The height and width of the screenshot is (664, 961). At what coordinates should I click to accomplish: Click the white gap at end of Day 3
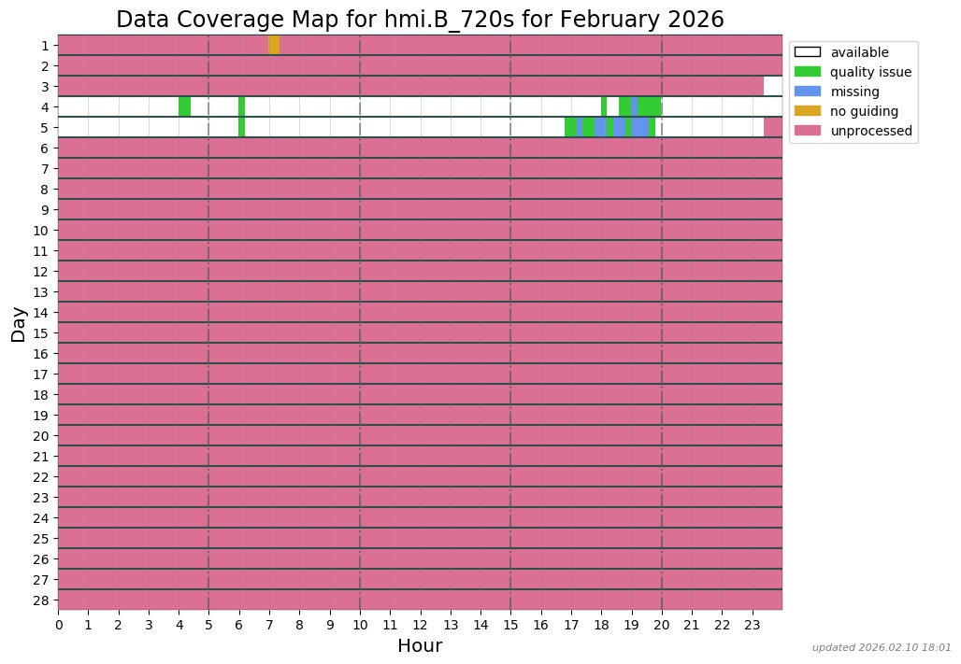click(x=772, y=86)
